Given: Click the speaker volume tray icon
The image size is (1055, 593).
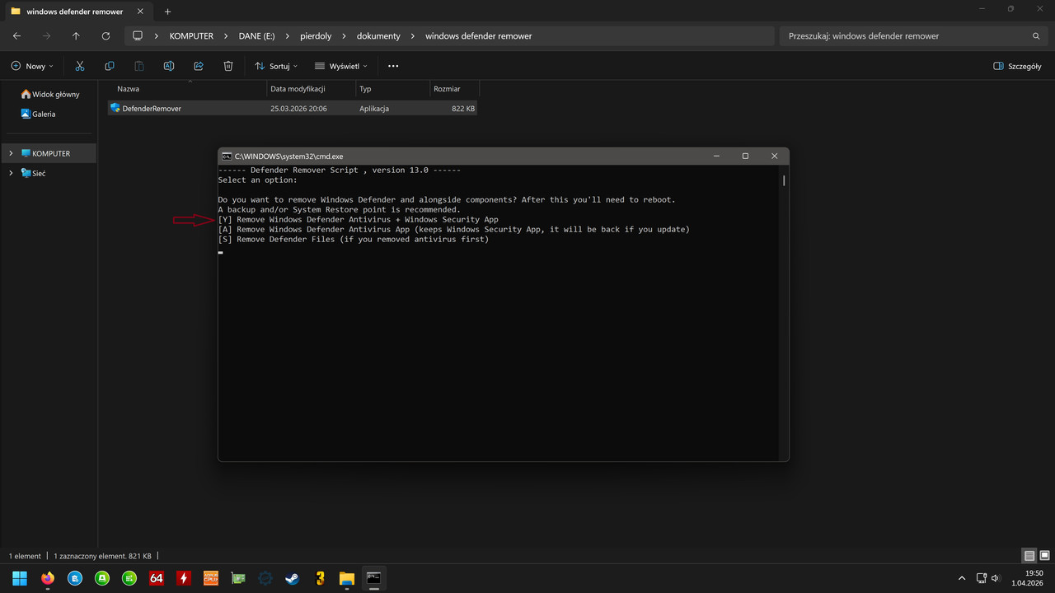Looking at the screenshot, I should click(996, 578).
